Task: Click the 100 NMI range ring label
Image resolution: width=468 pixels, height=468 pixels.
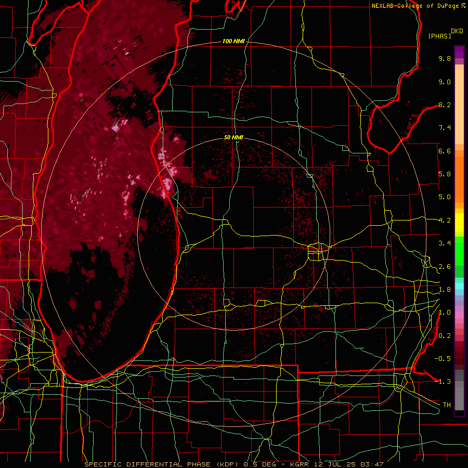Action: 233,41
